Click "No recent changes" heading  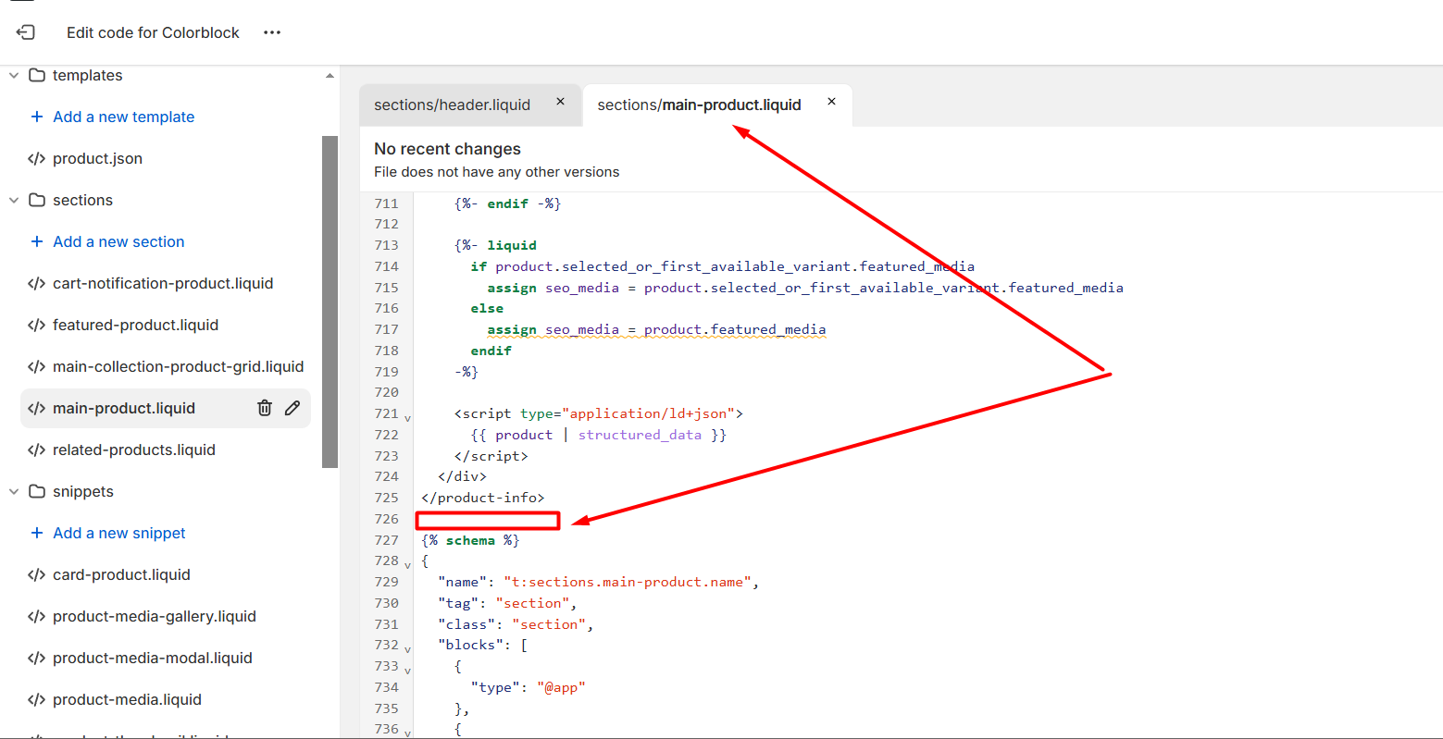[x=447, y=149]
